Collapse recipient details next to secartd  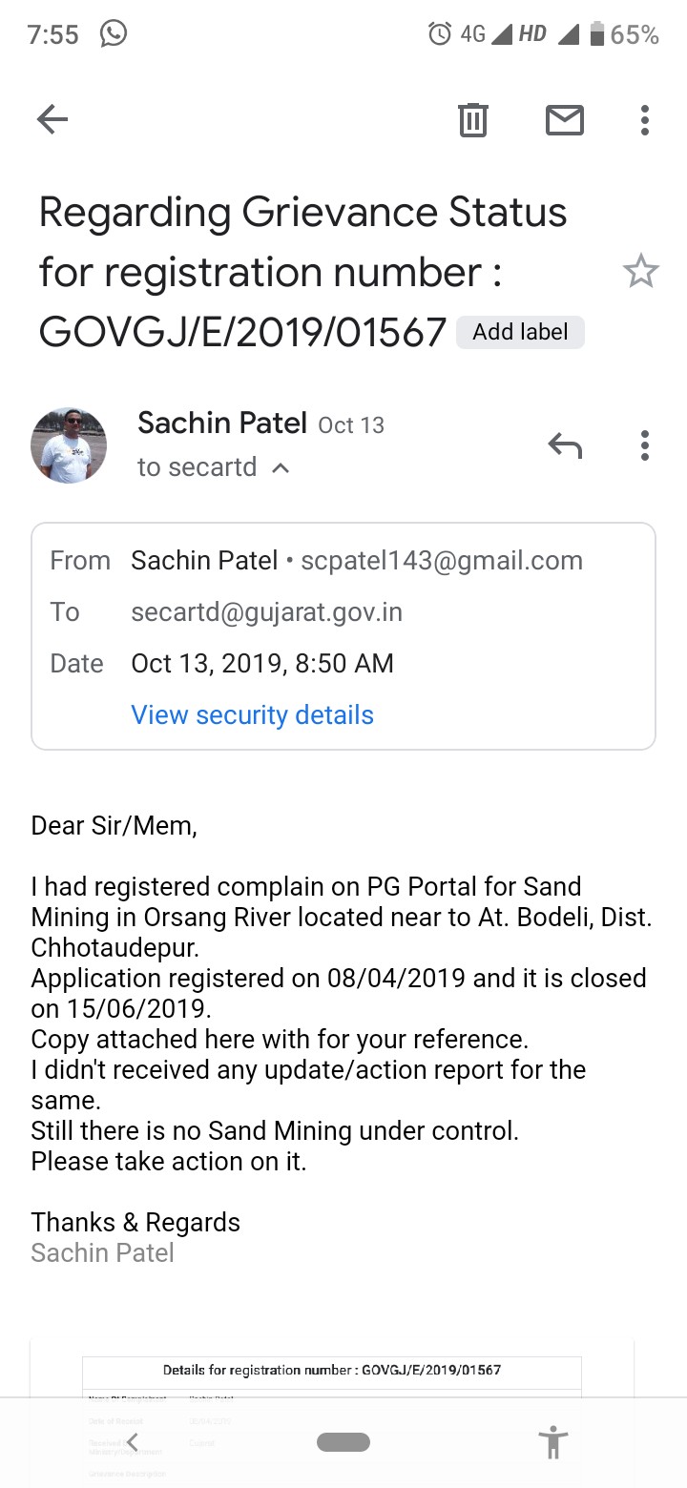(x=281, y=468)
